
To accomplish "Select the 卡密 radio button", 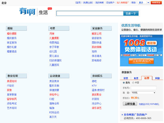I will [133, 83].
